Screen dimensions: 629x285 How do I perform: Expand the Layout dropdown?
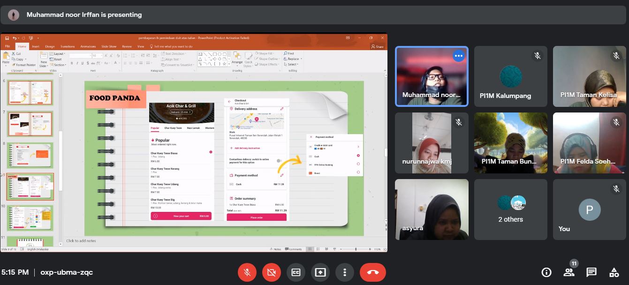coord(58,53)
